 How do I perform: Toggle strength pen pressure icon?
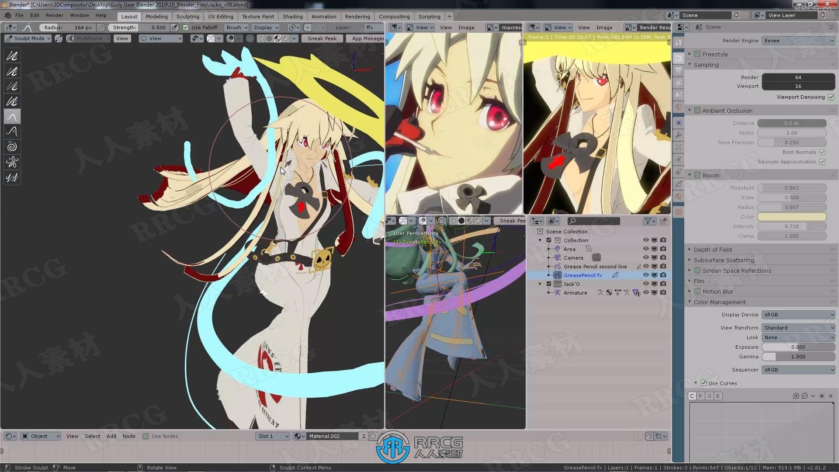click(x=174, y=28)
